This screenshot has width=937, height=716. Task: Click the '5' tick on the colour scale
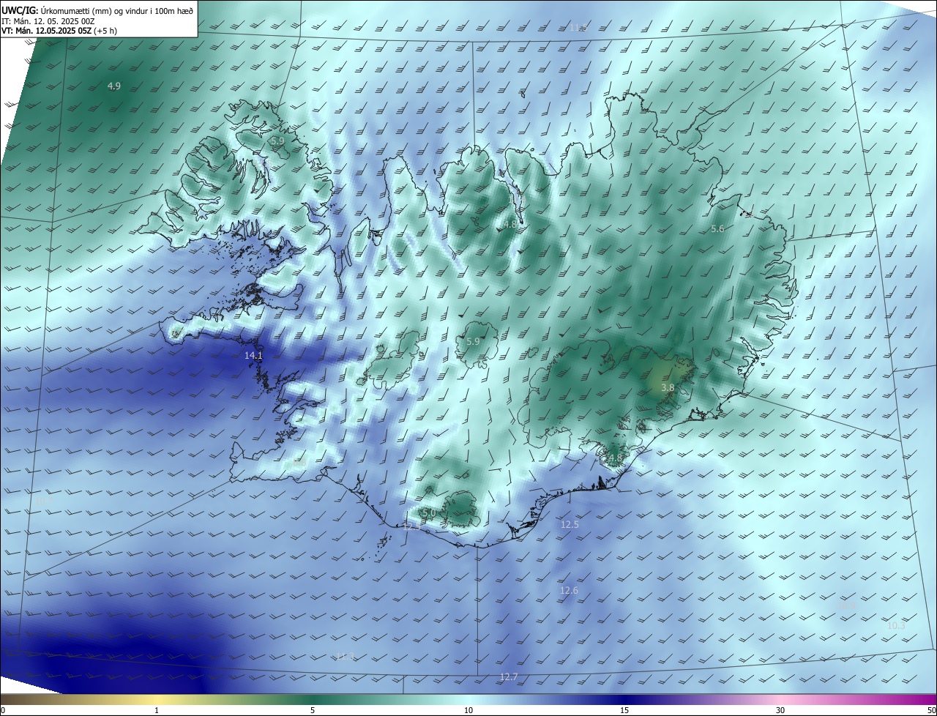pos(313,710)
